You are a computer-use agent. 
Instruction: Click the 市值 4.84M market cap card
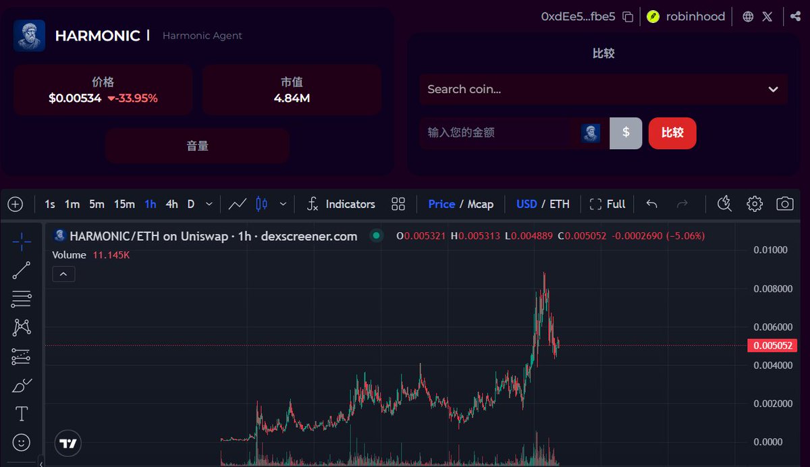[292, 90]
